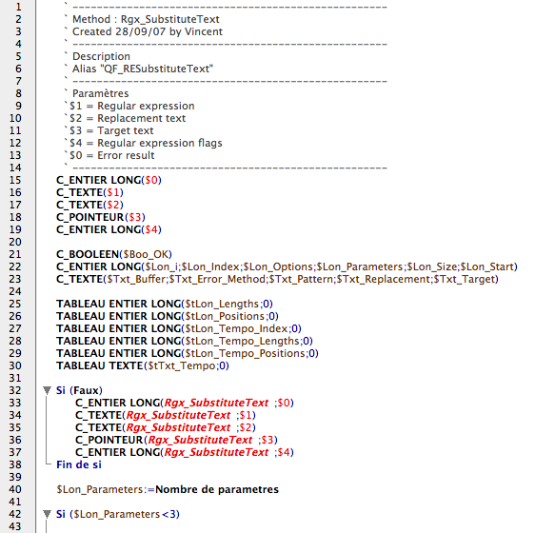Click the Fin de si keyword
This screenshot has width=555, height=533.
pos(79,464)
